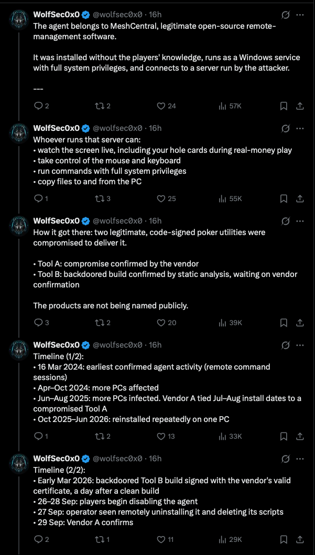Image resolution: width=315 pixels, height=555 pixels.
Task: Open more options on Timeline (2/2) tweet
Action: (300, 459)
